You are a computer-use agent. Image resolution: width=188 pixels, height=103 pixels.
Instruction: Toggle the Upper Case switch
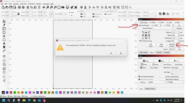point(93,14)
